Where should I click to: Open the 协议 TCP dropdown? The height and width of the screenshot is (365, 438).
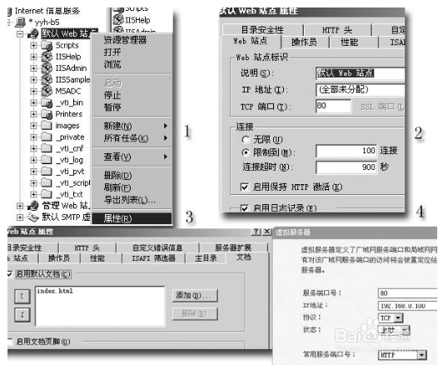(x=398, y=317)
